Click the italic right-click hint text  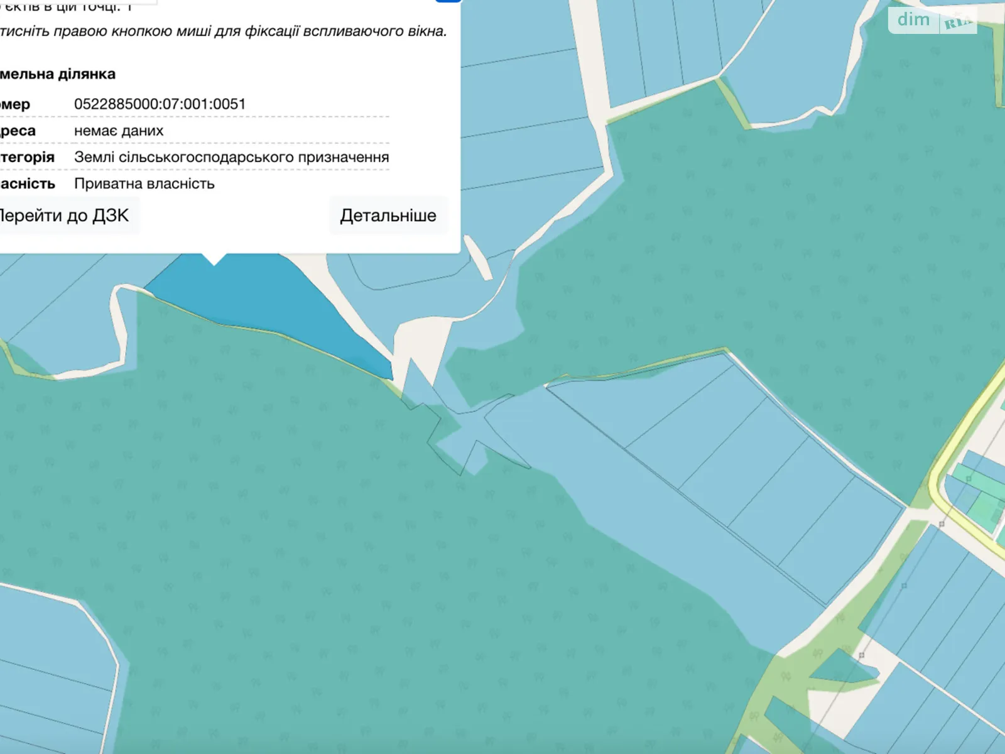point(223,31)
